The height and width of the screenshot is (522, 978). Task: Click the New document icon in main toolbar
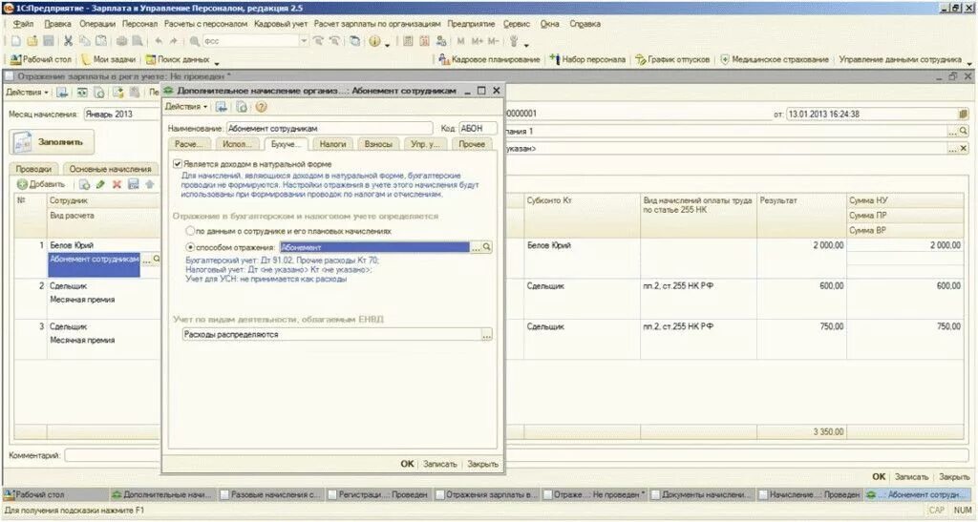pos(16,41)
